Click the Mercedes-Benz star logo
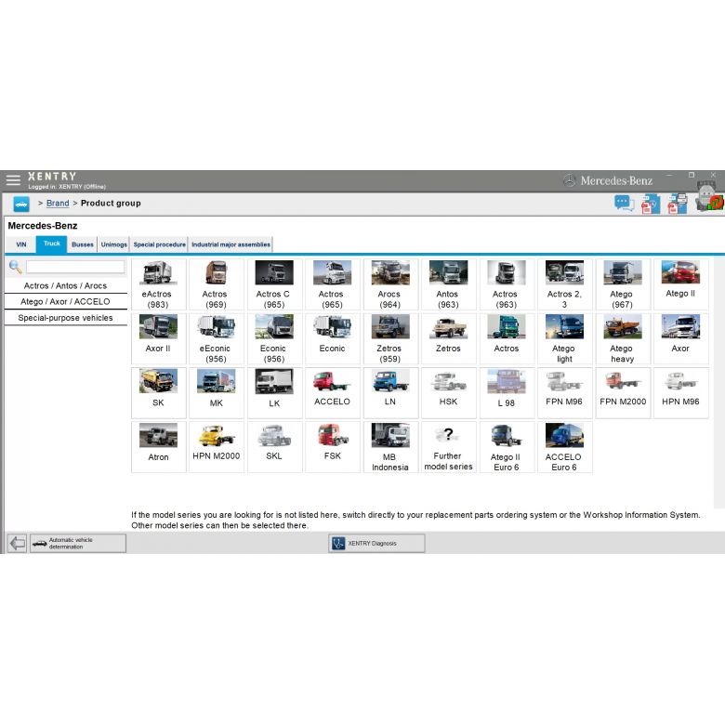725x725 pixels. [x=569, y=180]
